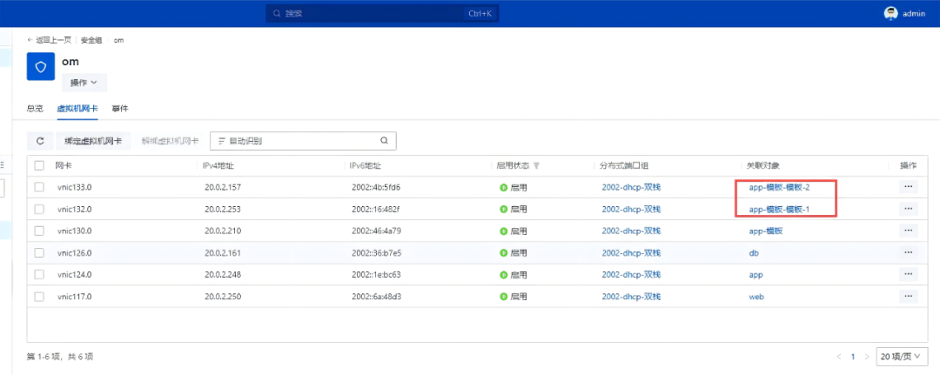
Task: Open the more-actions menu for vnic133.0
Action: coord(908,187)
